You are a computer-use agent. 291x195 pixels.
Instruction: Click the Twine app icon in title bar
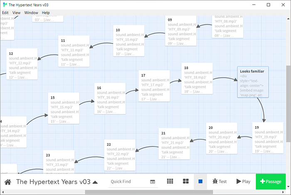pos(5,5)
